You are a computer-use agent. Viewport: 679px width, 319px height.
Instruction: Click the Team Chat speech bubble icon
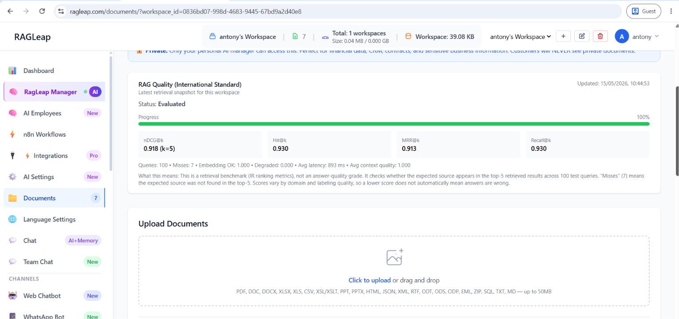click(13, 262)
